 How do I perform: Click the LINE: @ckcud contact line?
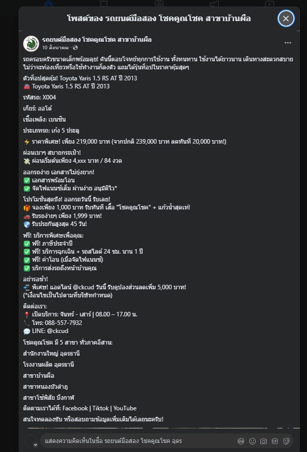point(46,331)
